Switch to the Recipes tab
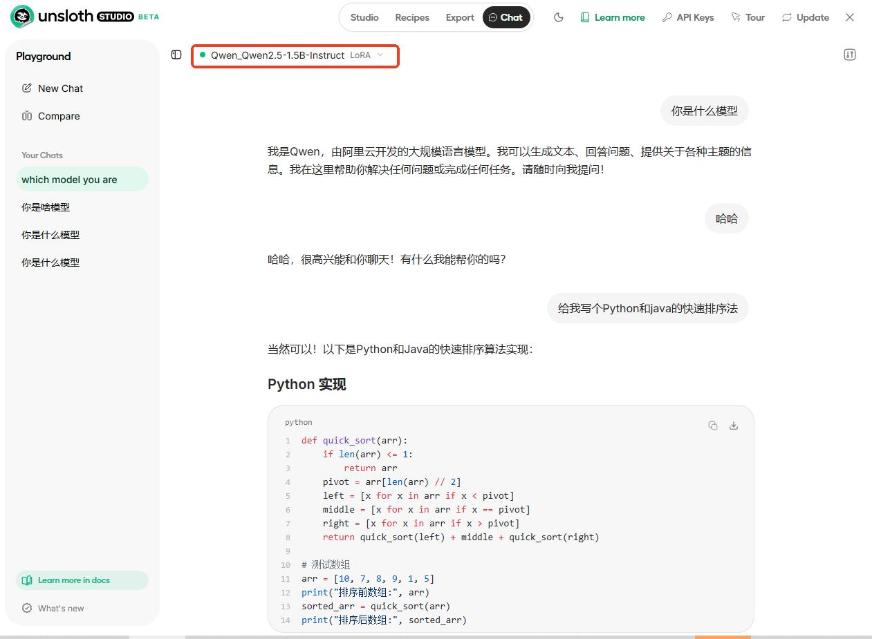Screen dimensions: 872x639 [412, 17]
